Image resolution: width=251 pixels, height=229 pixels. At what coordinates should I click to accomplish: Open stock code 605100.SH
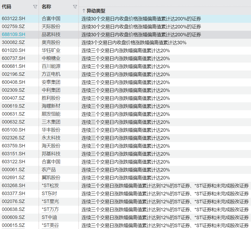pos(13,130)
